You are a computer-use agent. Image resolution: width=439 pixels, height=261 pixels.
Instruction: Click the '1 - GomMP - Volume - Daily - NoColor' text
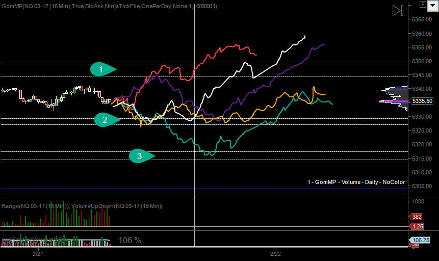click(356, 182)
